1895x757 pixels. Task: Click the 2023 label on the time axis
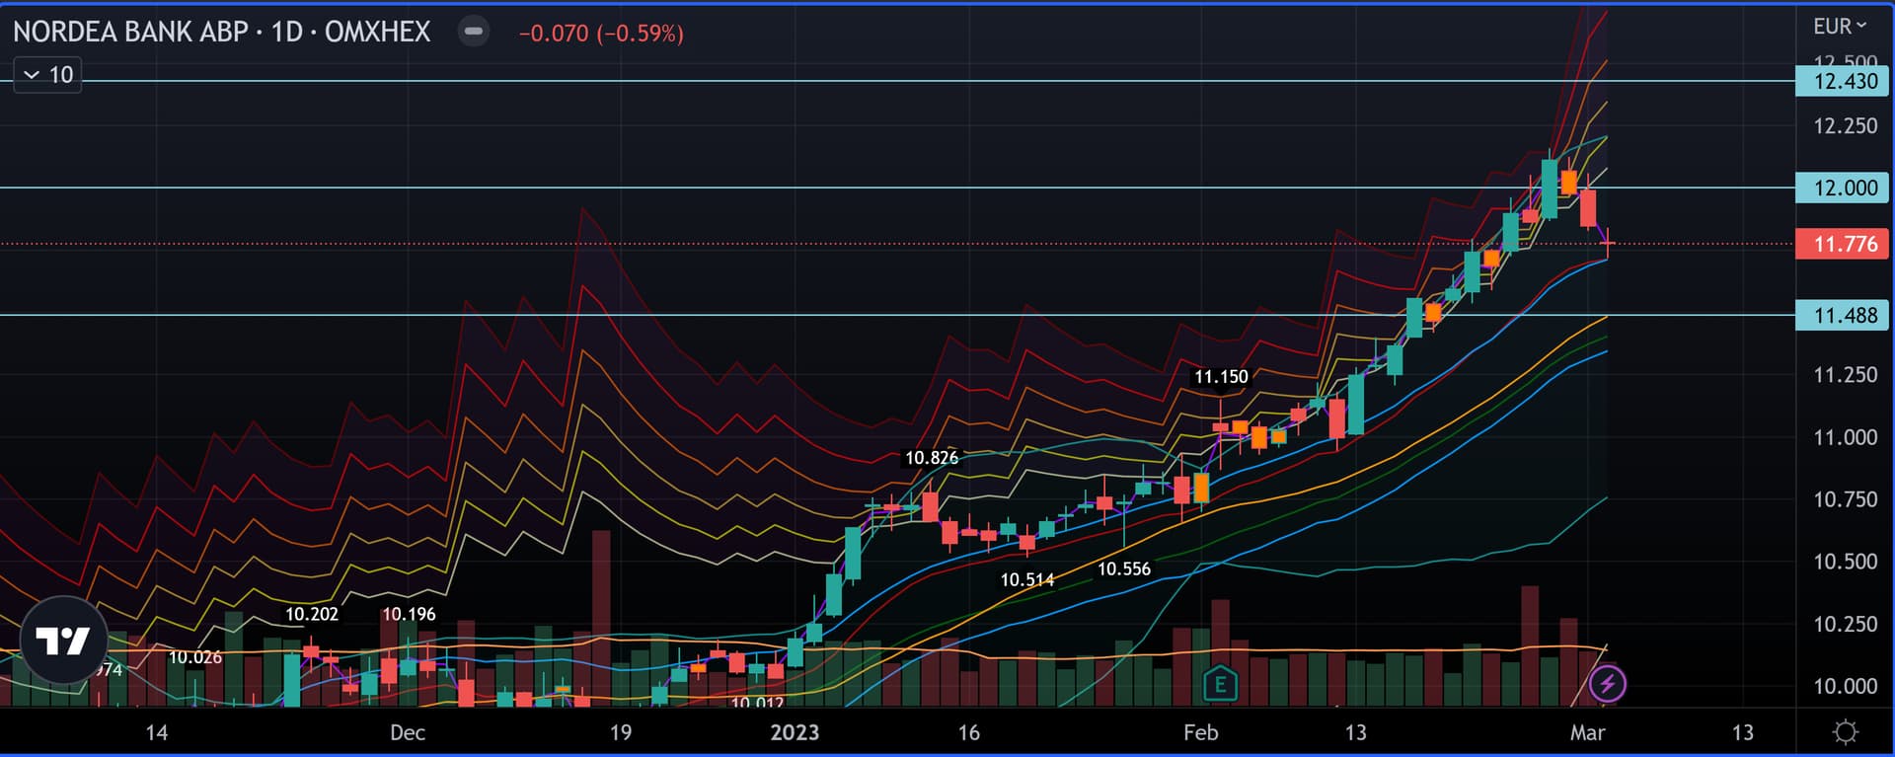795,732
